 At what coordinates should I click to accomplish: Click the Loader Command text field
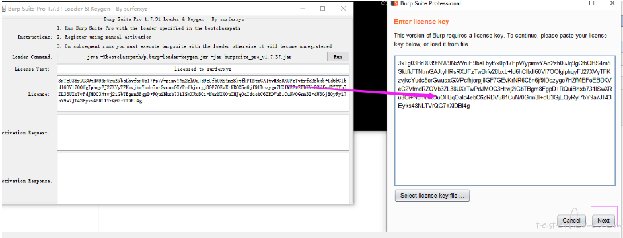tap(190, 57)
